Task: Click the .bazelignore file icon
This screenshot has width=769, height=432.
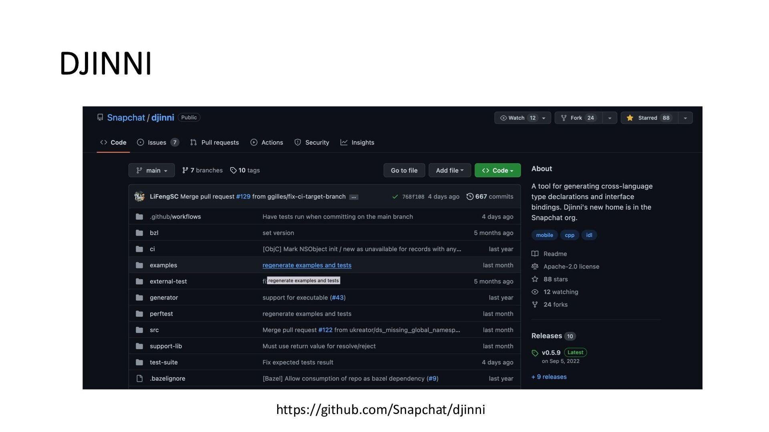Action: [x=139, y=378]
